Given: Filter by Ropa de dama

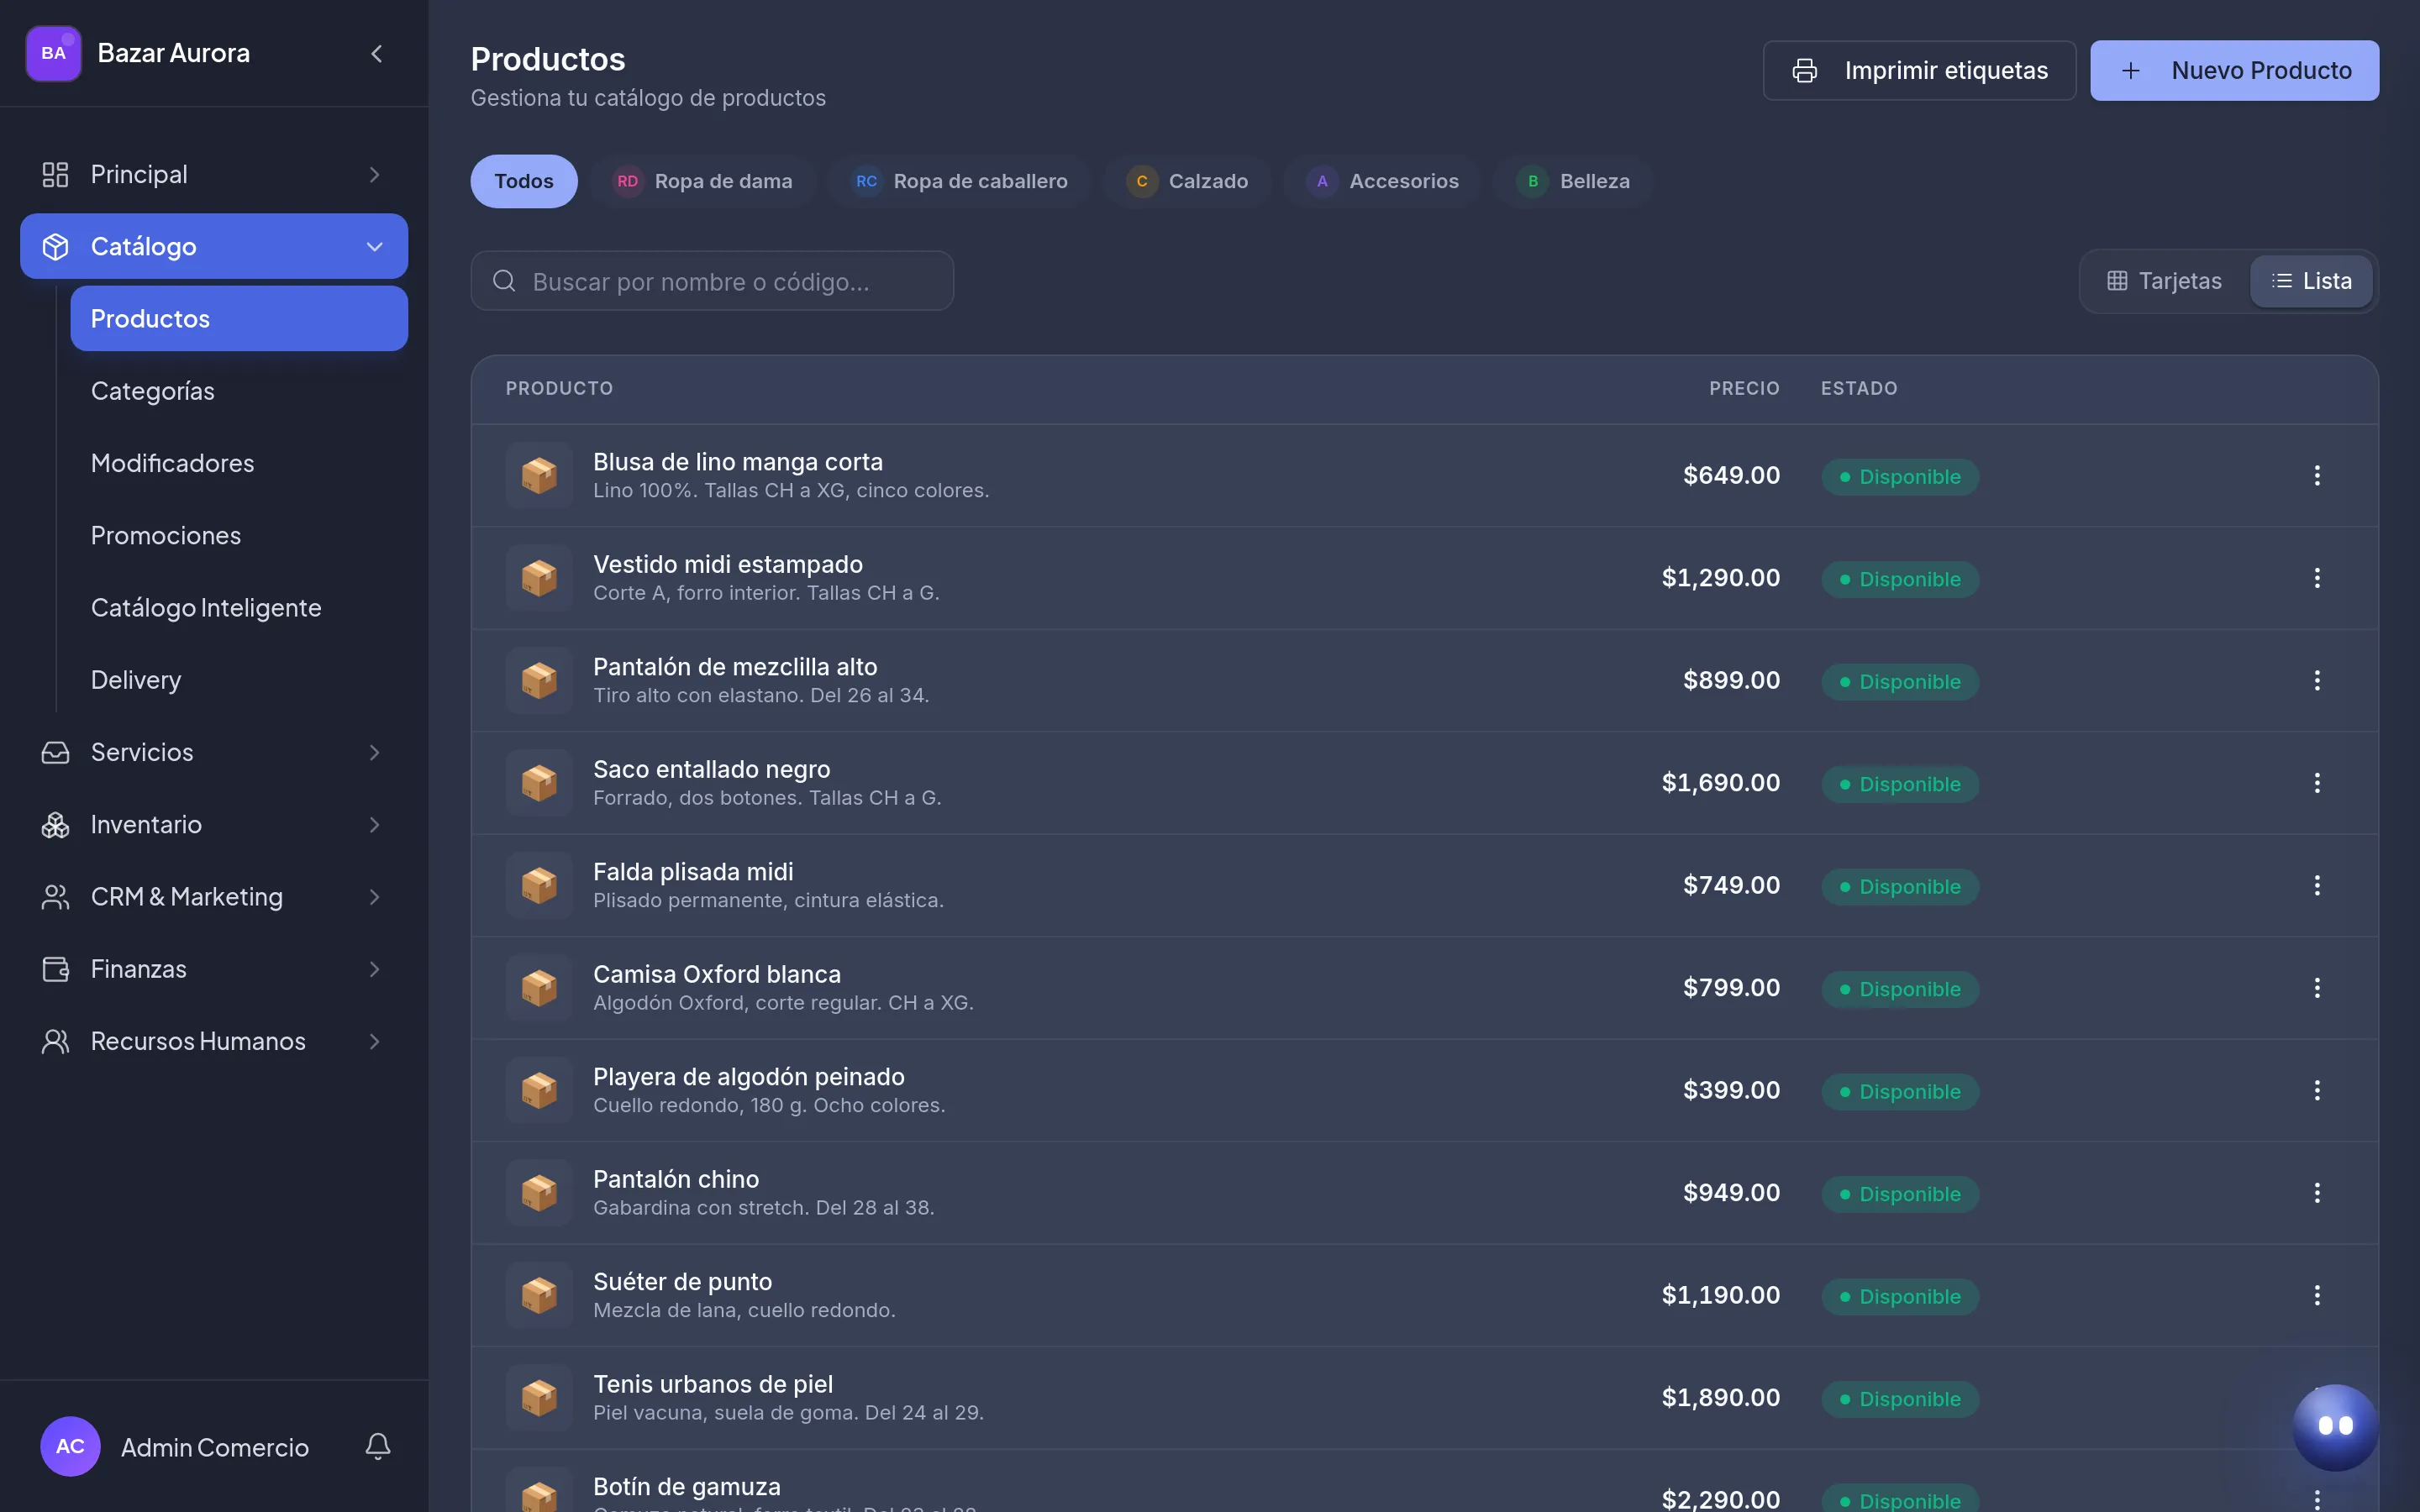Looking at the screenshot, I should pos(703,181).
